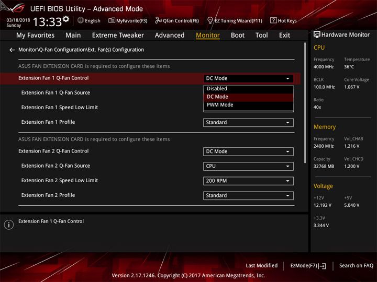Click the back arrow beside Monitor path

tap(12, 50)
